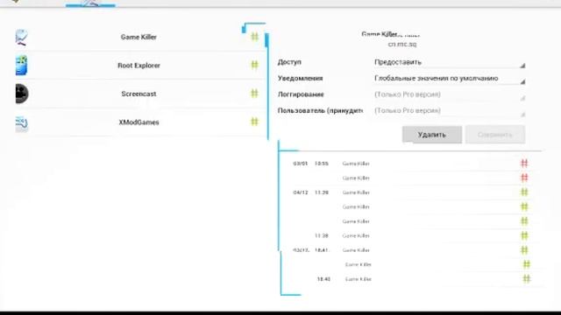The height and width of the screenshot is (315, 561).
Task: Click the green hash beside Root Explorer
Action: (254, 65)
